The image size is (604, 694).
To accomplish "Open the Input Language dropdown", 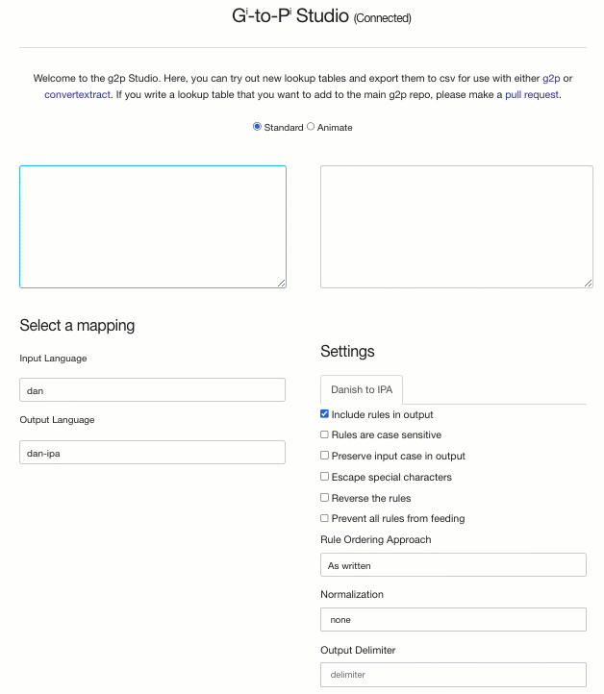I will (x=153, y=390).
